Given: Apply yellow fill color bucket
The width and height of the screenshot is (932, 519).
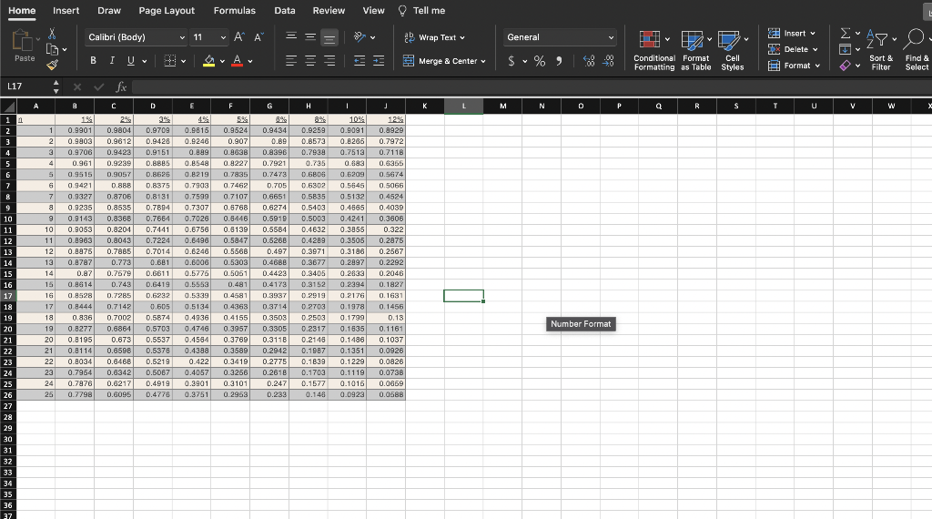Looking at the screenshot, I should 208,61.
